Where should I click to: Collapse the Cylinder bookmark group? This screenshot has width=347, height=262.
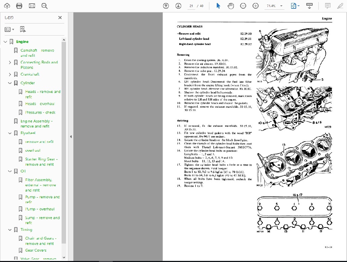pos(10,83)
